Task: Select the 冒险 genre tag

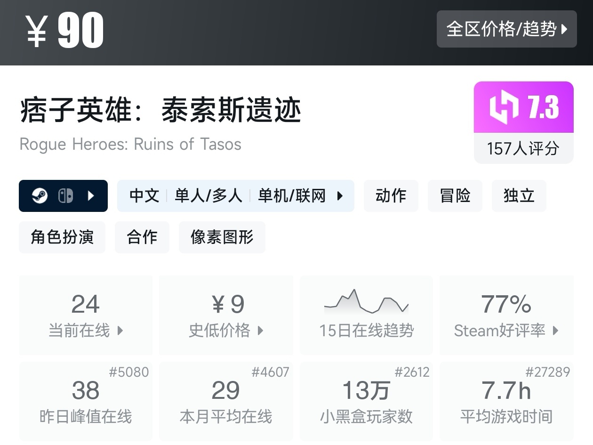Action: (455, 196)
